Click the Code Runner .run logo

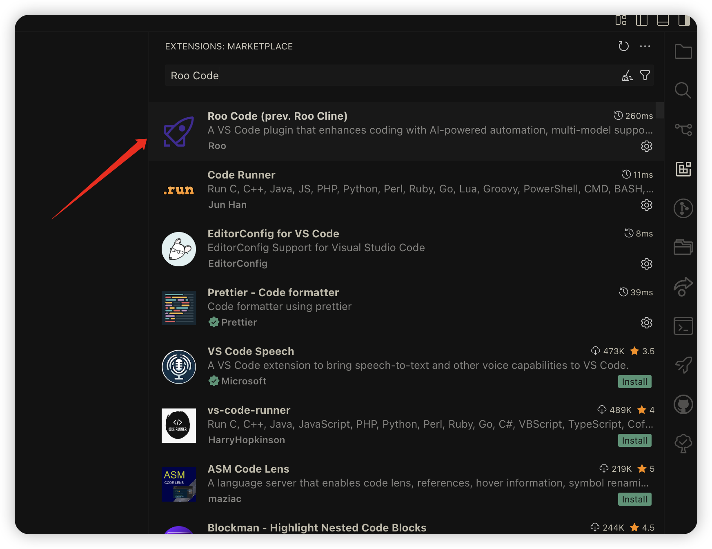[179, 190]
